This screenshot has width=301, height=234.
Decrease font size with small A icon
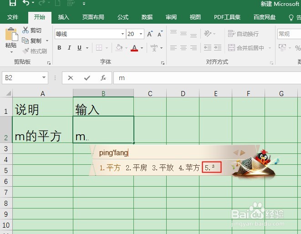(x=160, y=34)
